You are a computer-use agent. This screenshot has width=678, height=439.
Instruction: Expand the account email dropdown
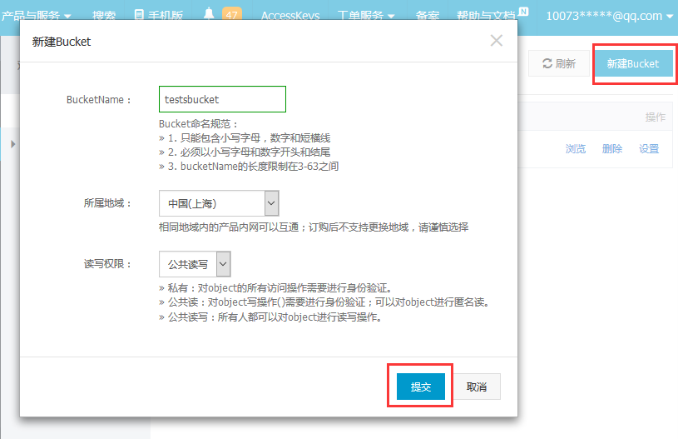pos(609,16)
